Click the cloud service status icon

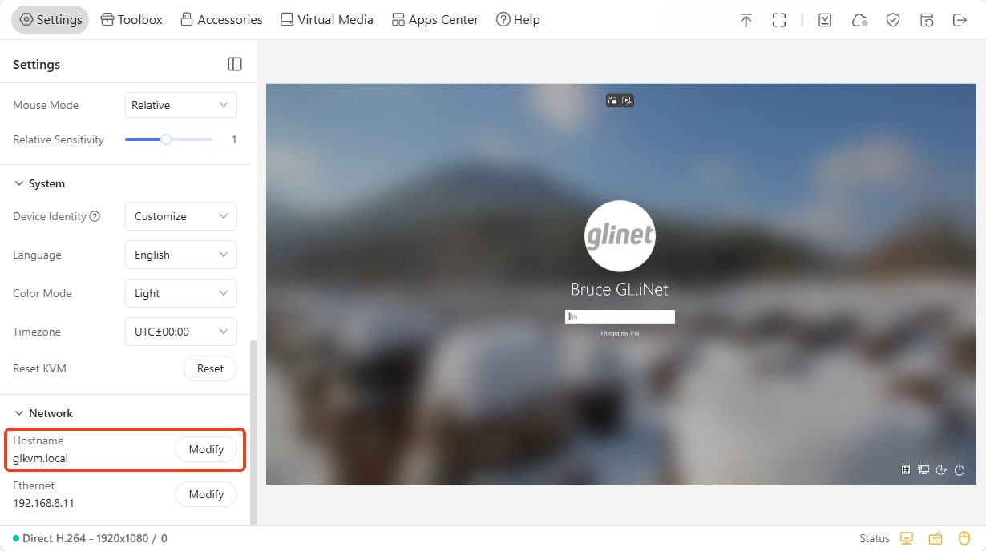(859, 20)
